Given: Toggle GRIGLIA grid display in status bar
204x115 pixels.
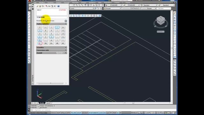Looking at the screenshot, I should [x=64, y=113].
